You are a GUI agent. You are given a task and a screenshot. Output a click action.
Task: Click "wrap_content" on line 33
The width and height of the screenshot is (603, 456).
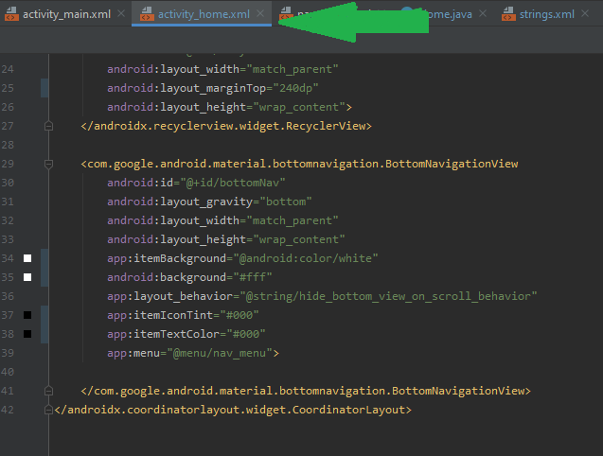point(299,239)
